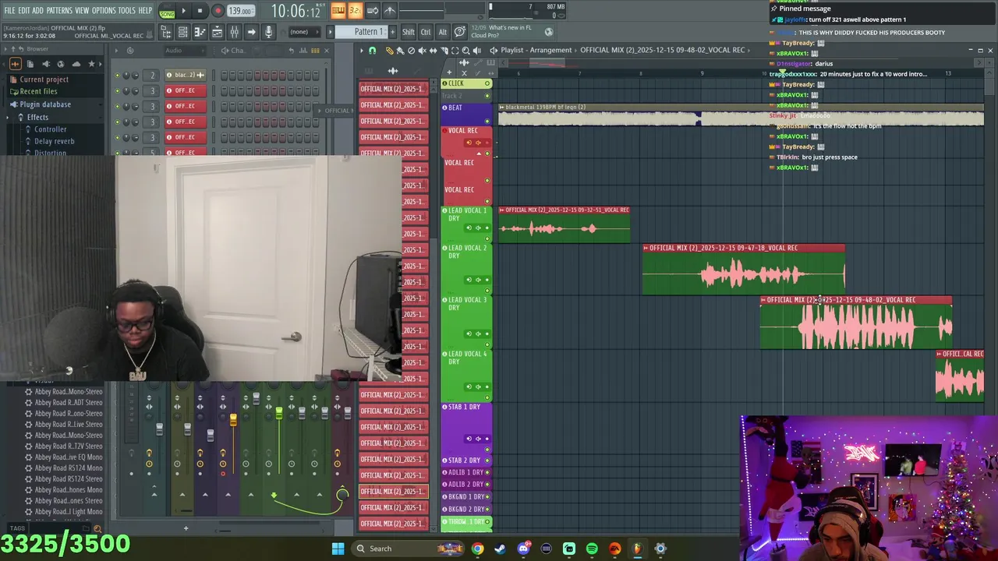The width and height of the screenshot is (998, 561).
Task: Mute the blac..2) channel green light
Action: pyautogui.click(x=117, y=76)
